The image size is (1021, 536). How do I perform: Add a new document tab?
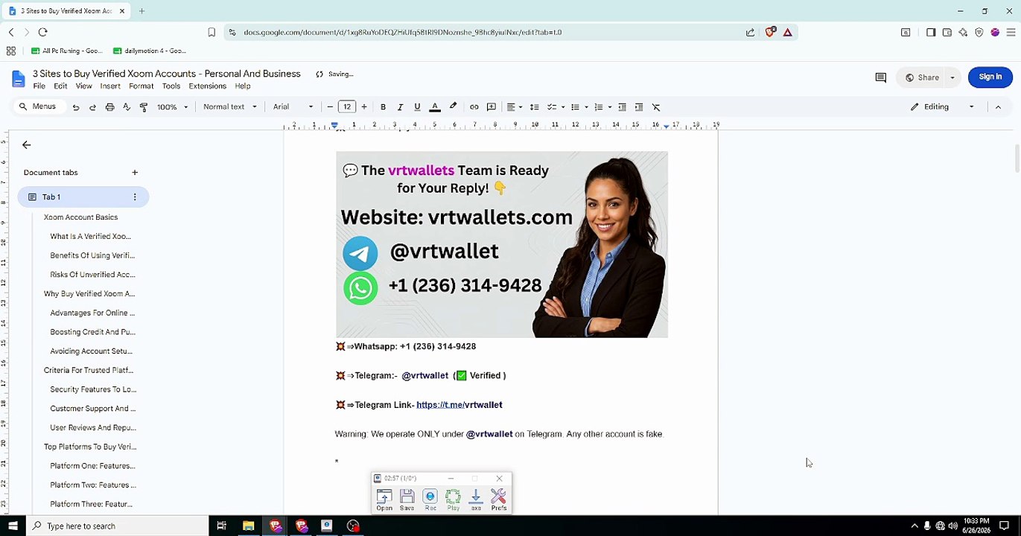tap(135, 173)
